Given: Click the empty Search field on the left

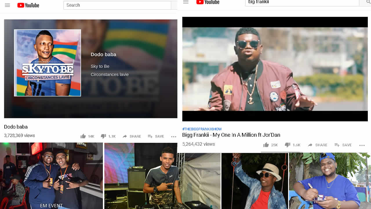Looking at the screenshot, I should pyautogui.click(x=117, y=5).
